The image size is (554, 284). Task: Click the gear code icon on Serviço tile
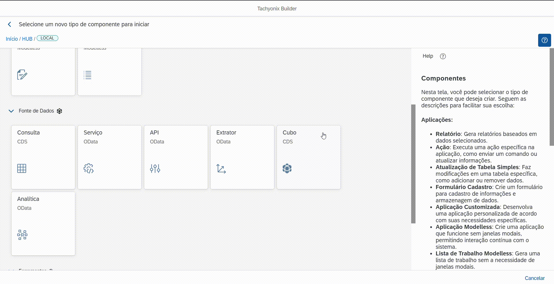point(89,168)
